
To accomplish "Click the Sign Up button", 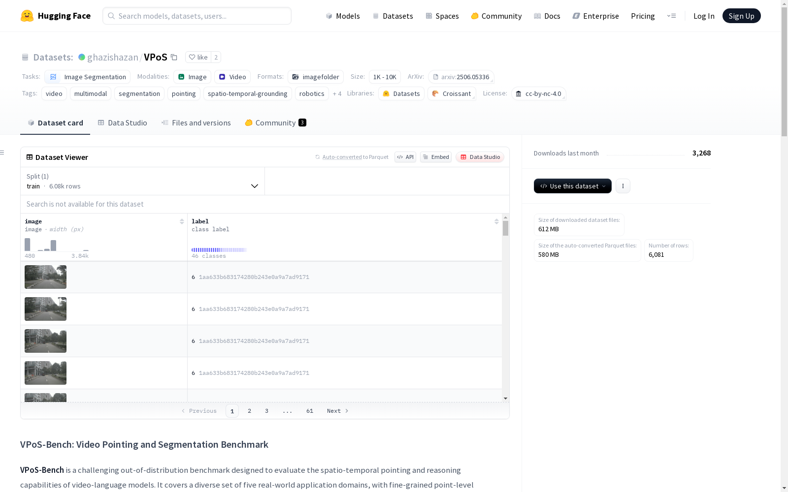I will [x=741, y=16].
